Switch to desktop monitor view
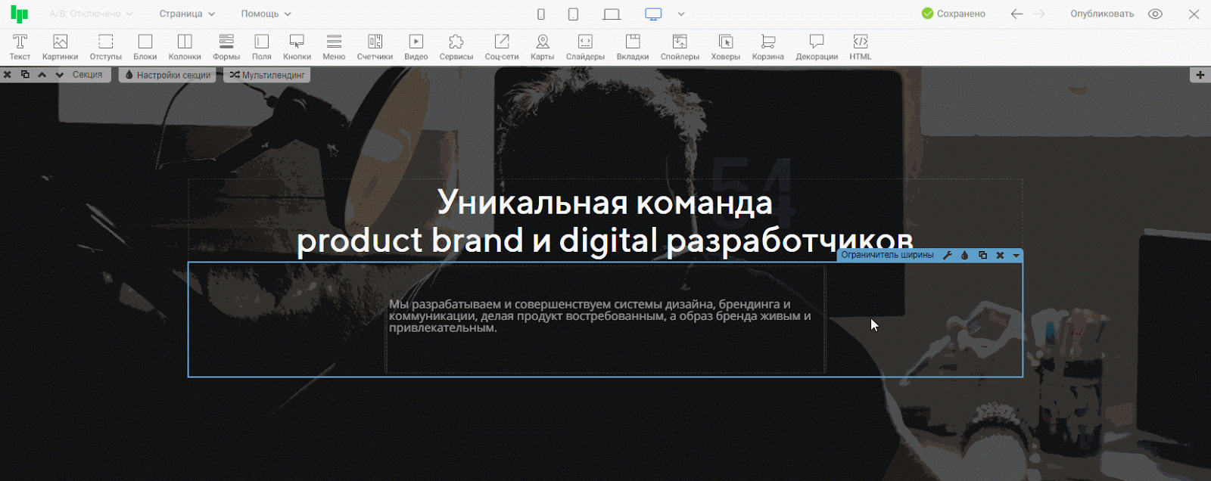 pos(653,14)
